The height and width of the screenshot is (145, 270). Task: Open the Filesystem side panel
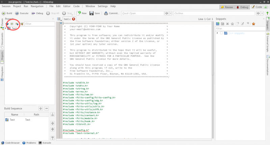2,74
